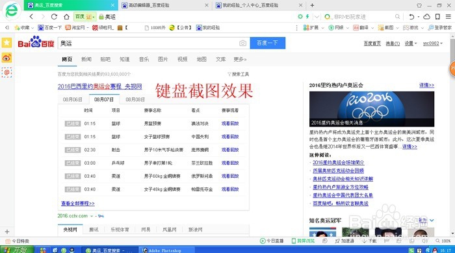Open the browser hamburger menu icon
The height and width of the screenshot is (253, 455).
pyautogui.click(x=448, y=17)
